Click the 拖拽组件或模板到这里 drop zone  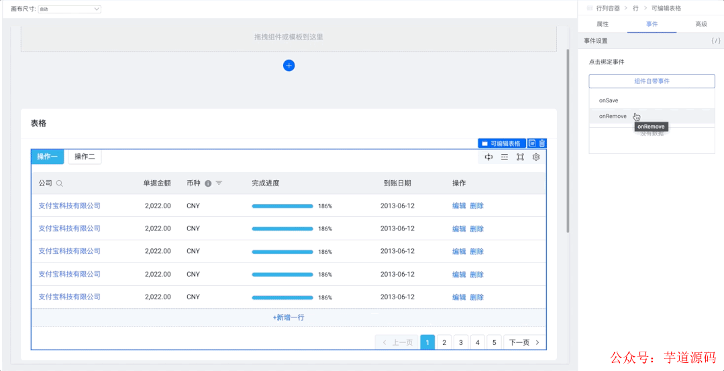coord(289,39)
